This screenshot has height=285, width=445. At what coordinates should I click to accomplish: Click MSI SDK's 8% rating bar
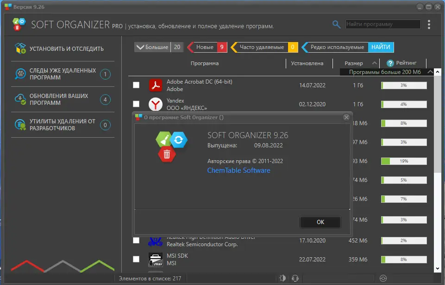(x=404, y=259)
